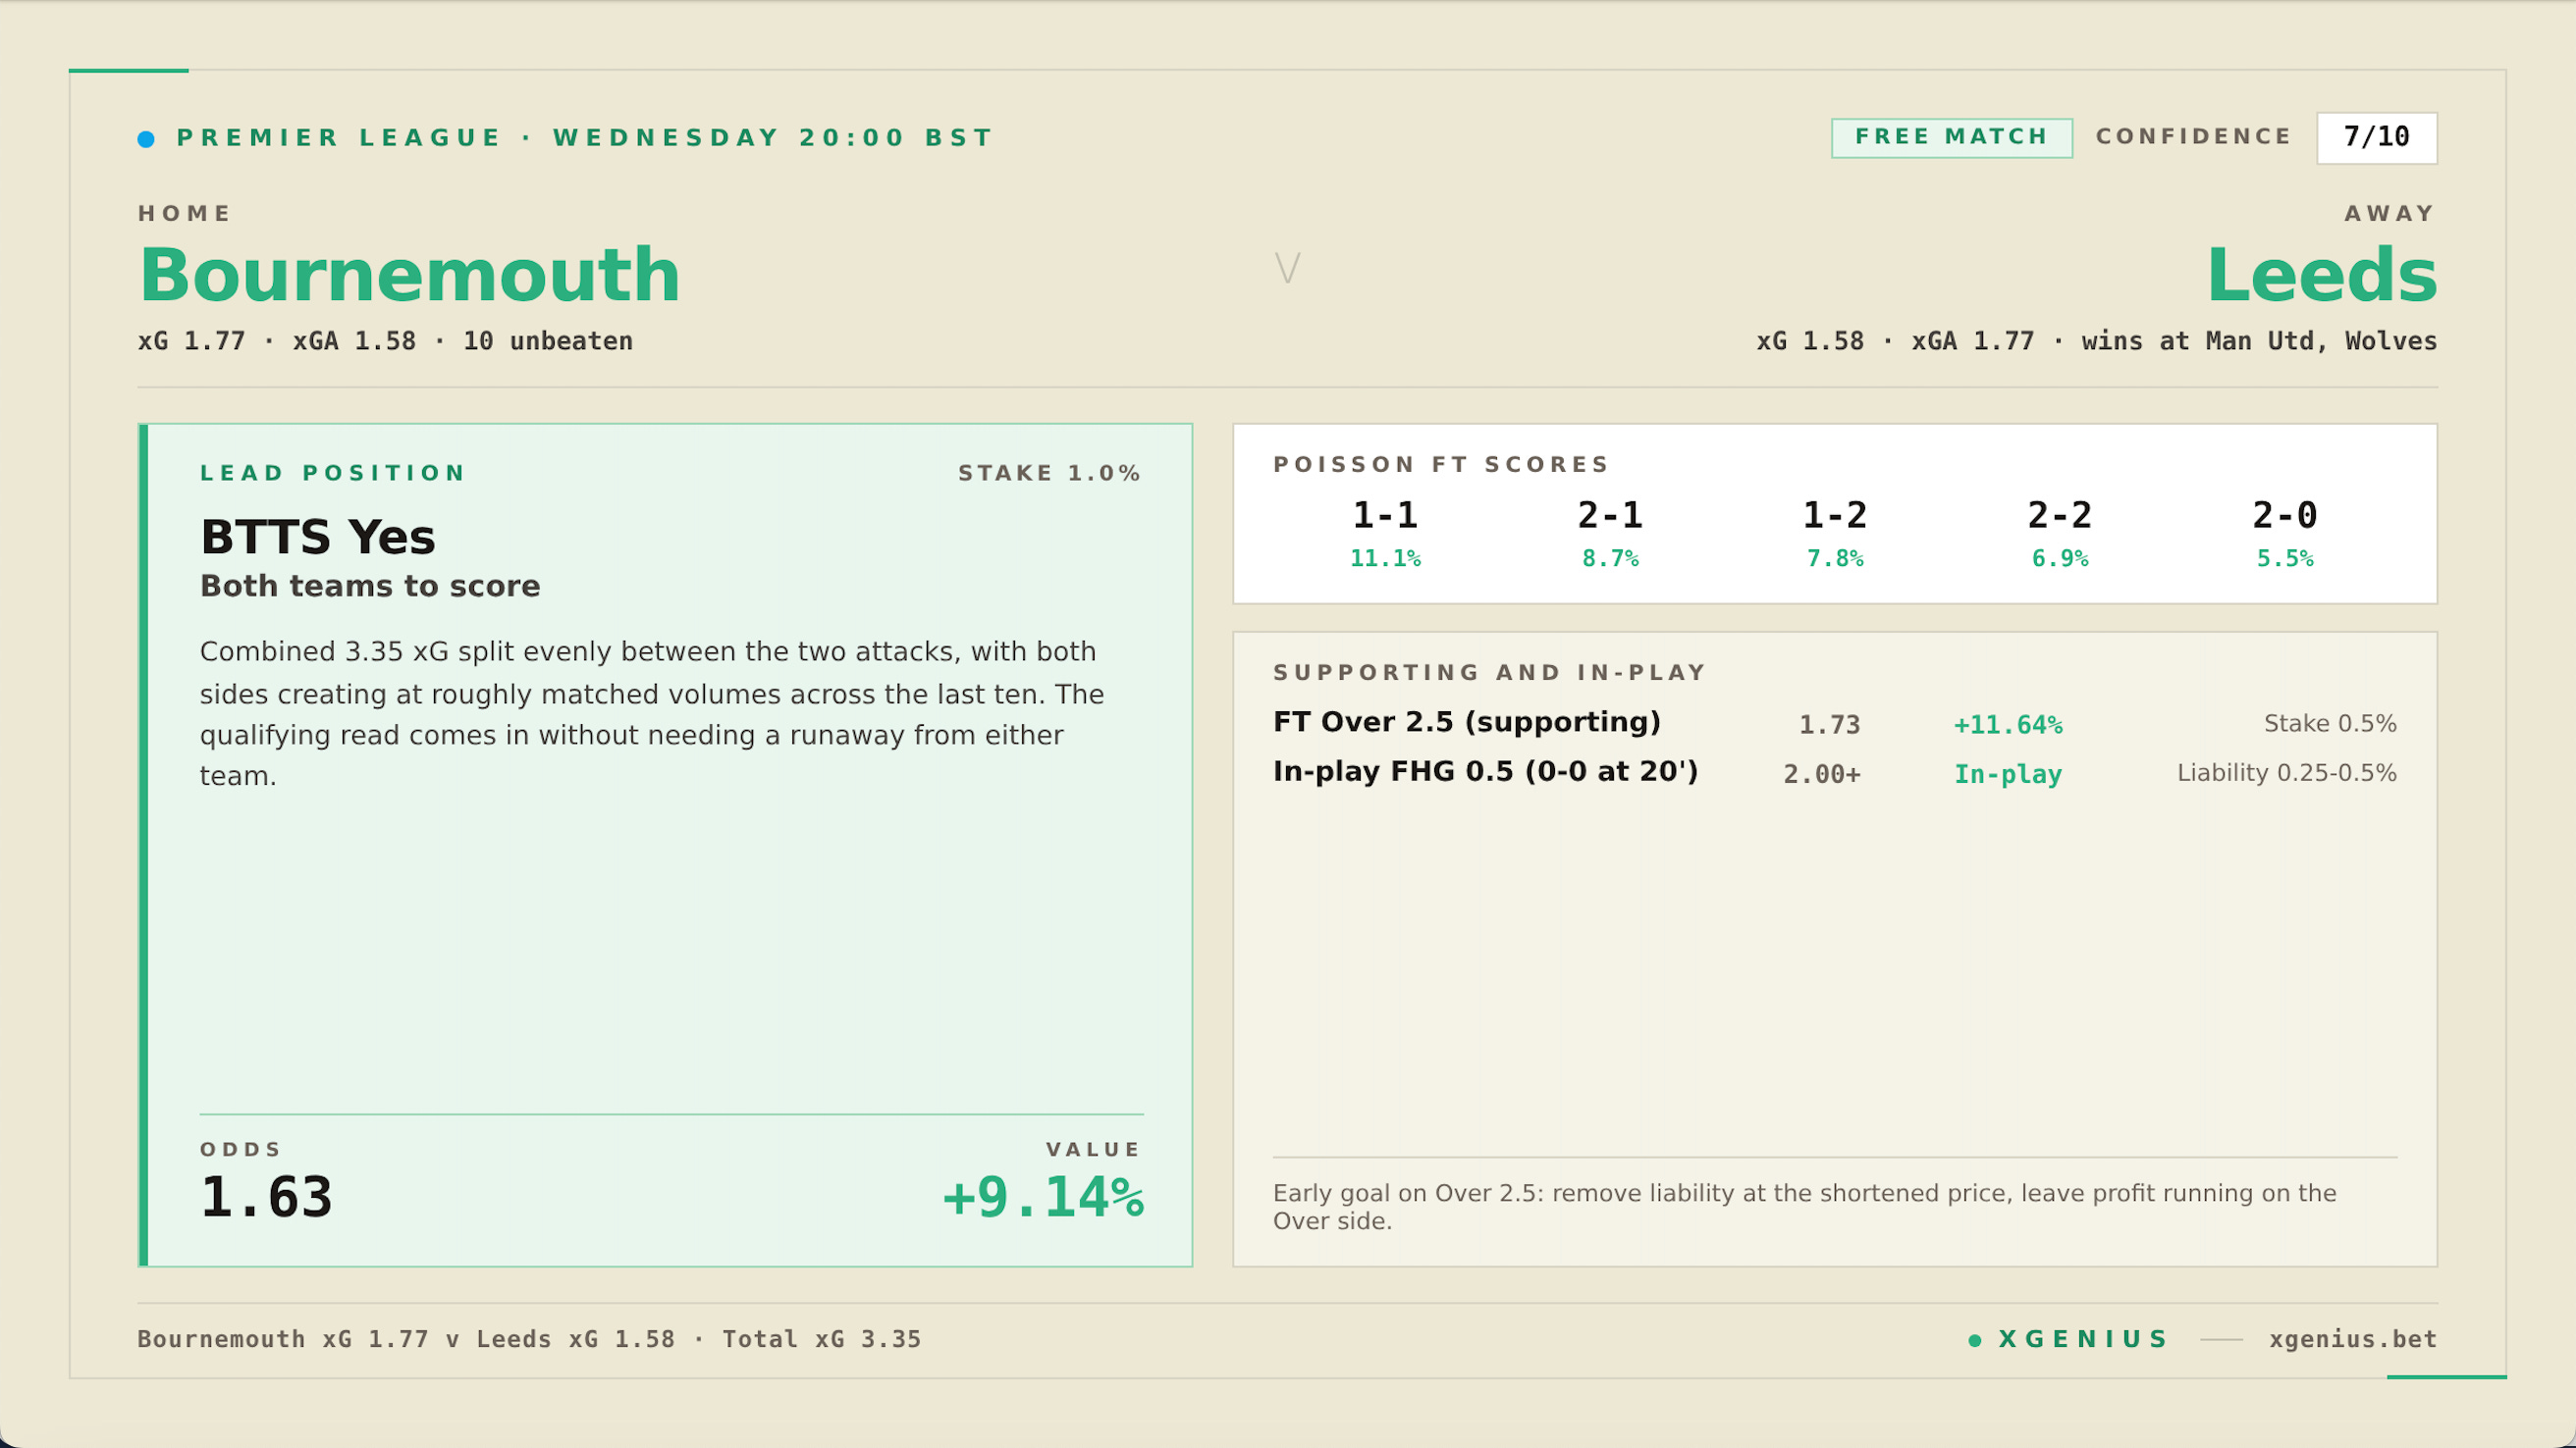The width and height of the screenshot is (2576, 1448).
Task: Click the +9.14% value figure
Action: pyautogui.click(x=1042, y=1197)
